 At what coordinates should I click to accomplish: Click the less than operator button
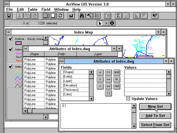coord(100,86)
